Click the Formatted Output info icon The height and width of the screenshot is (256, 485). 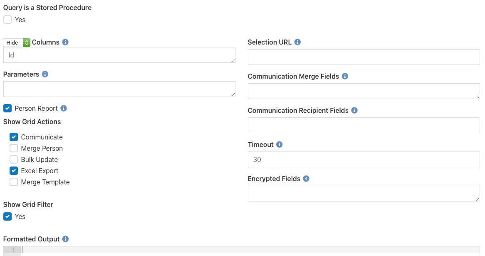66,239
